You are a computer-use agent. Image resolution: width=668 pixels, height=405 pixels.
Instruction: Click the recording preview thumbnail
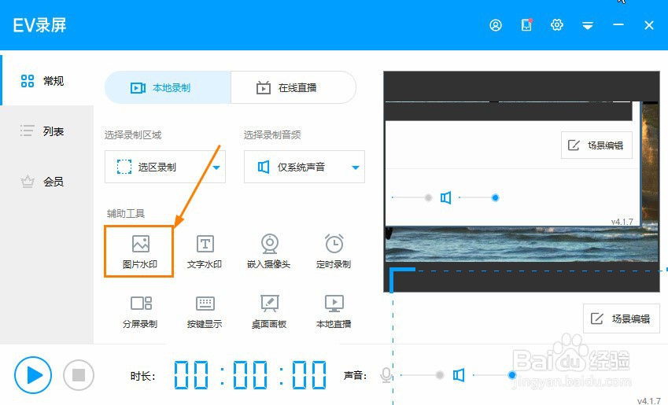tap(522, 182)
